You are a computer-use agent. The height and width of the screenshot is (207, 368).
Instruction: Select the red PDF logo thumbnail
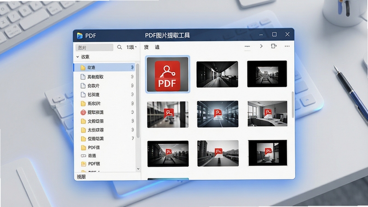[167, 75]
